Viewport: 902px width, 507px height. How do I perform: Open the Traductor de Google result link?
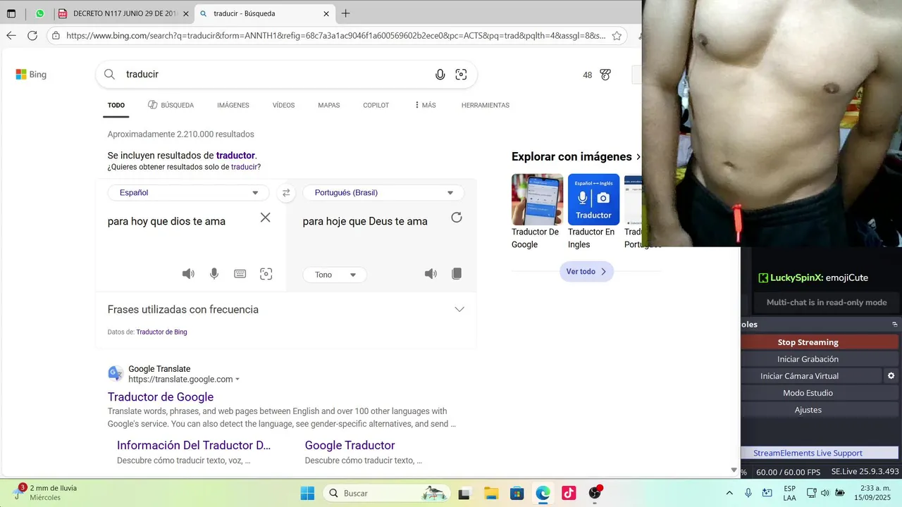point(161,397)
